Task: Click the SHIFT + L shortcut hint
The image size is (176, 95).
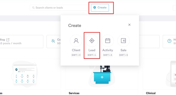Action: click(x=92, y=55)
